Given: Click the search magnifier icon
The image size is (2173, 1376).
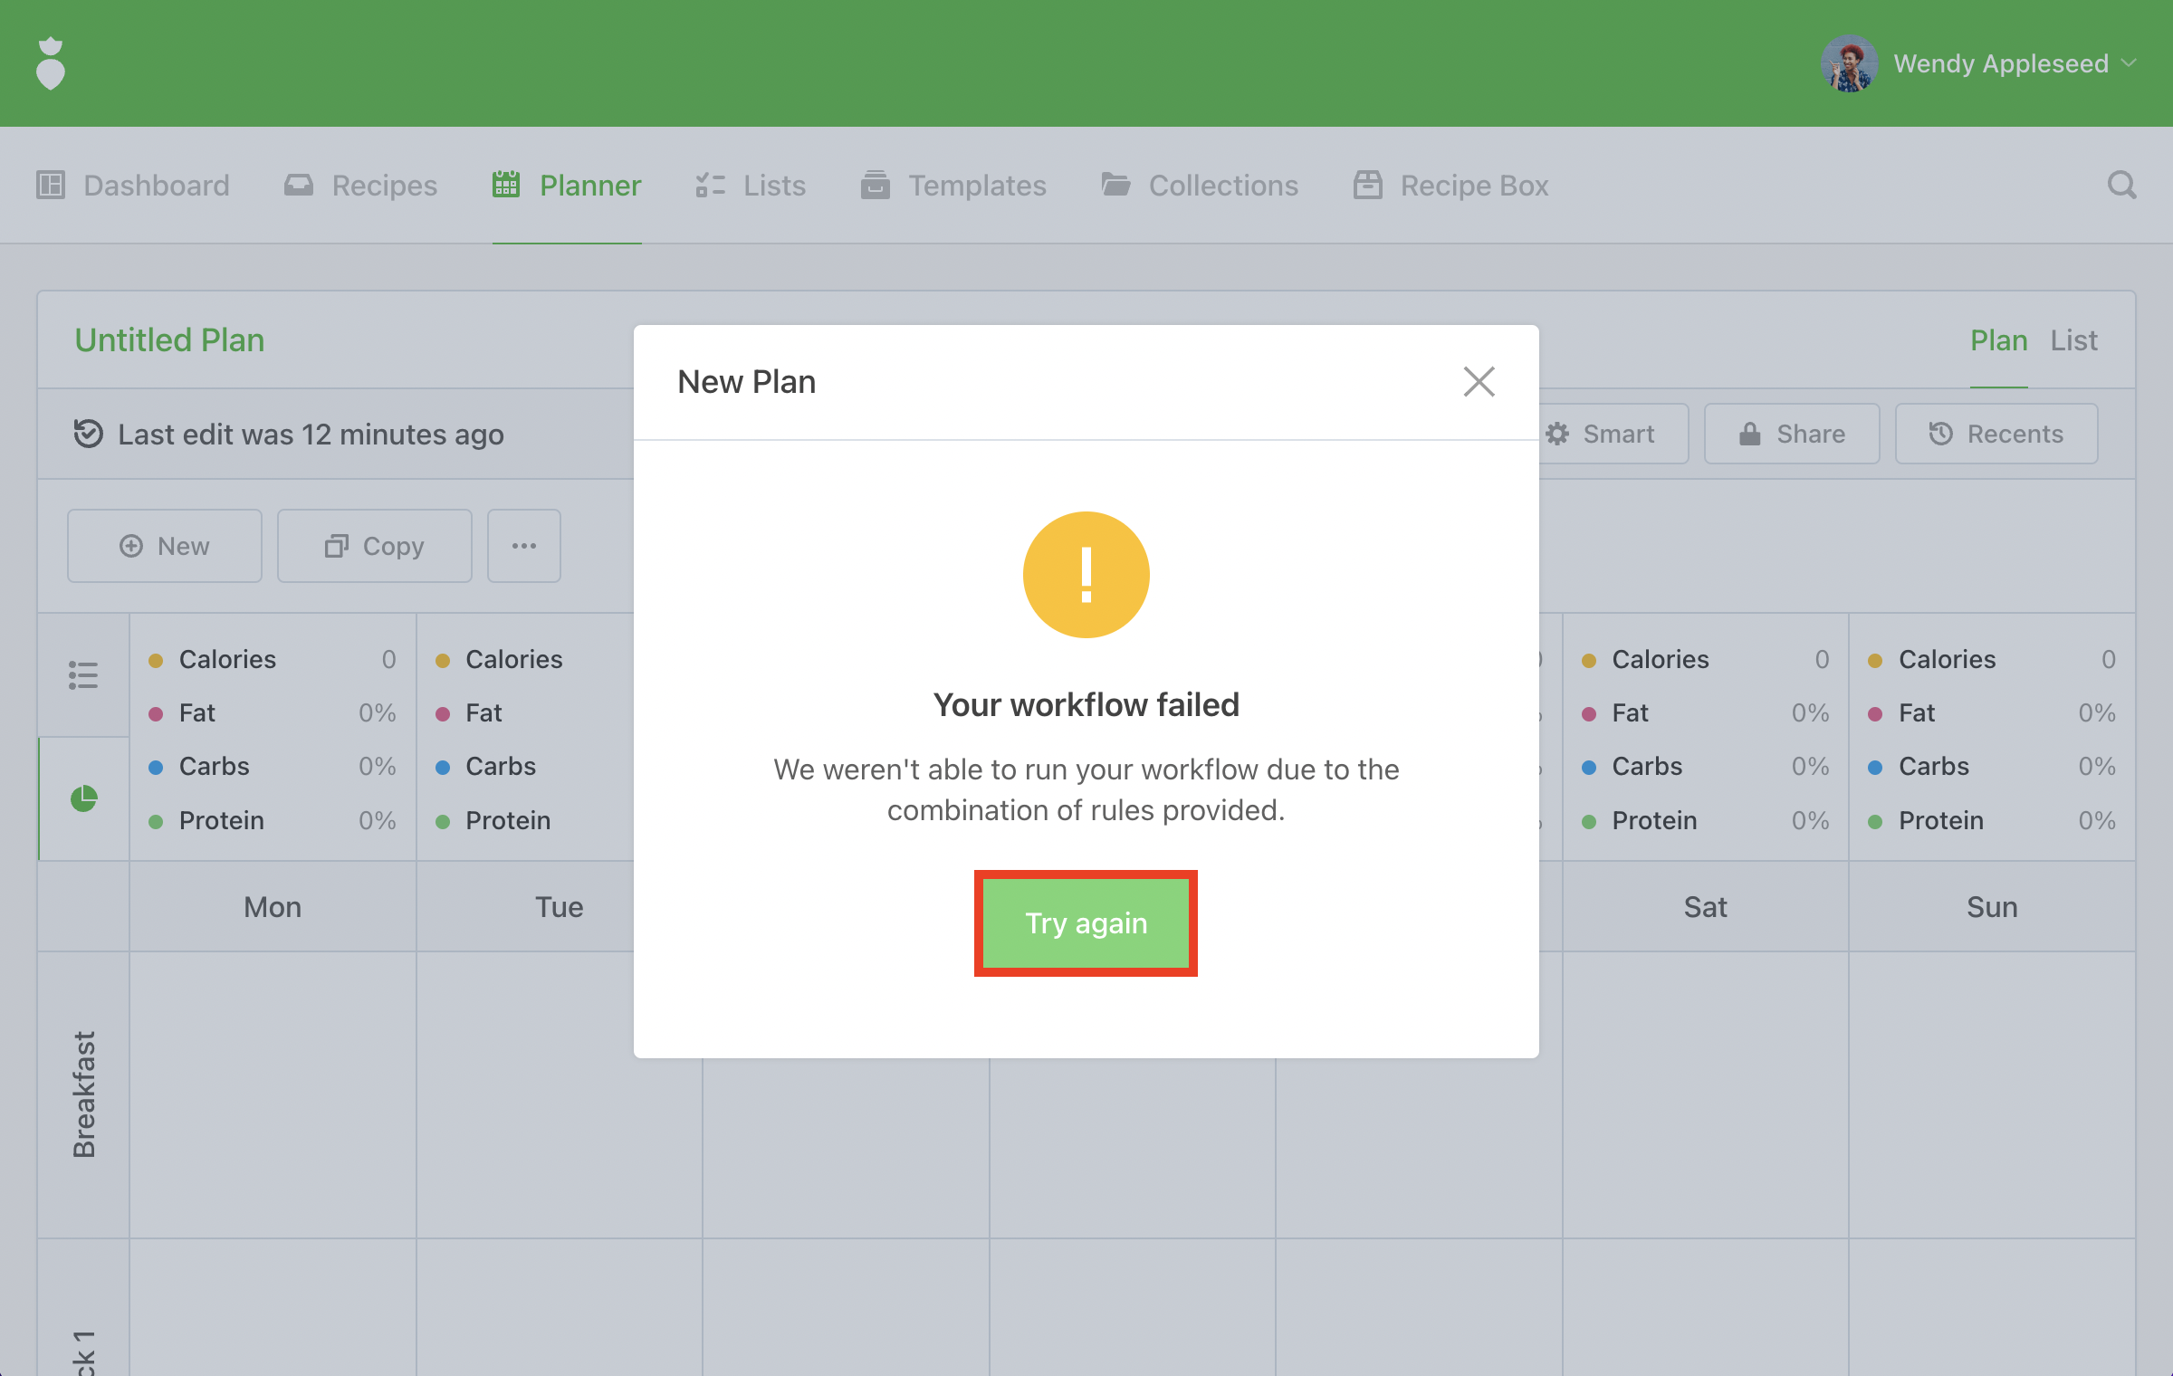Looking at the screenshot, I should pos(2121,186).
